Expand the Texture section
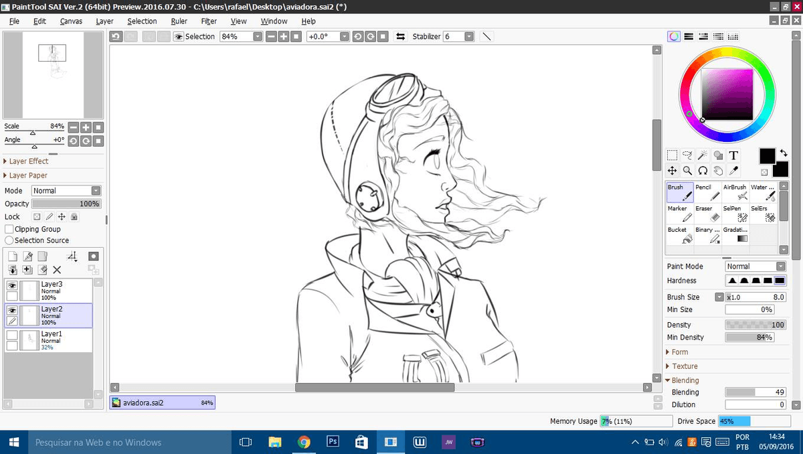The width and height of the screenshot is (803, 454). click(x=683, y=366)
